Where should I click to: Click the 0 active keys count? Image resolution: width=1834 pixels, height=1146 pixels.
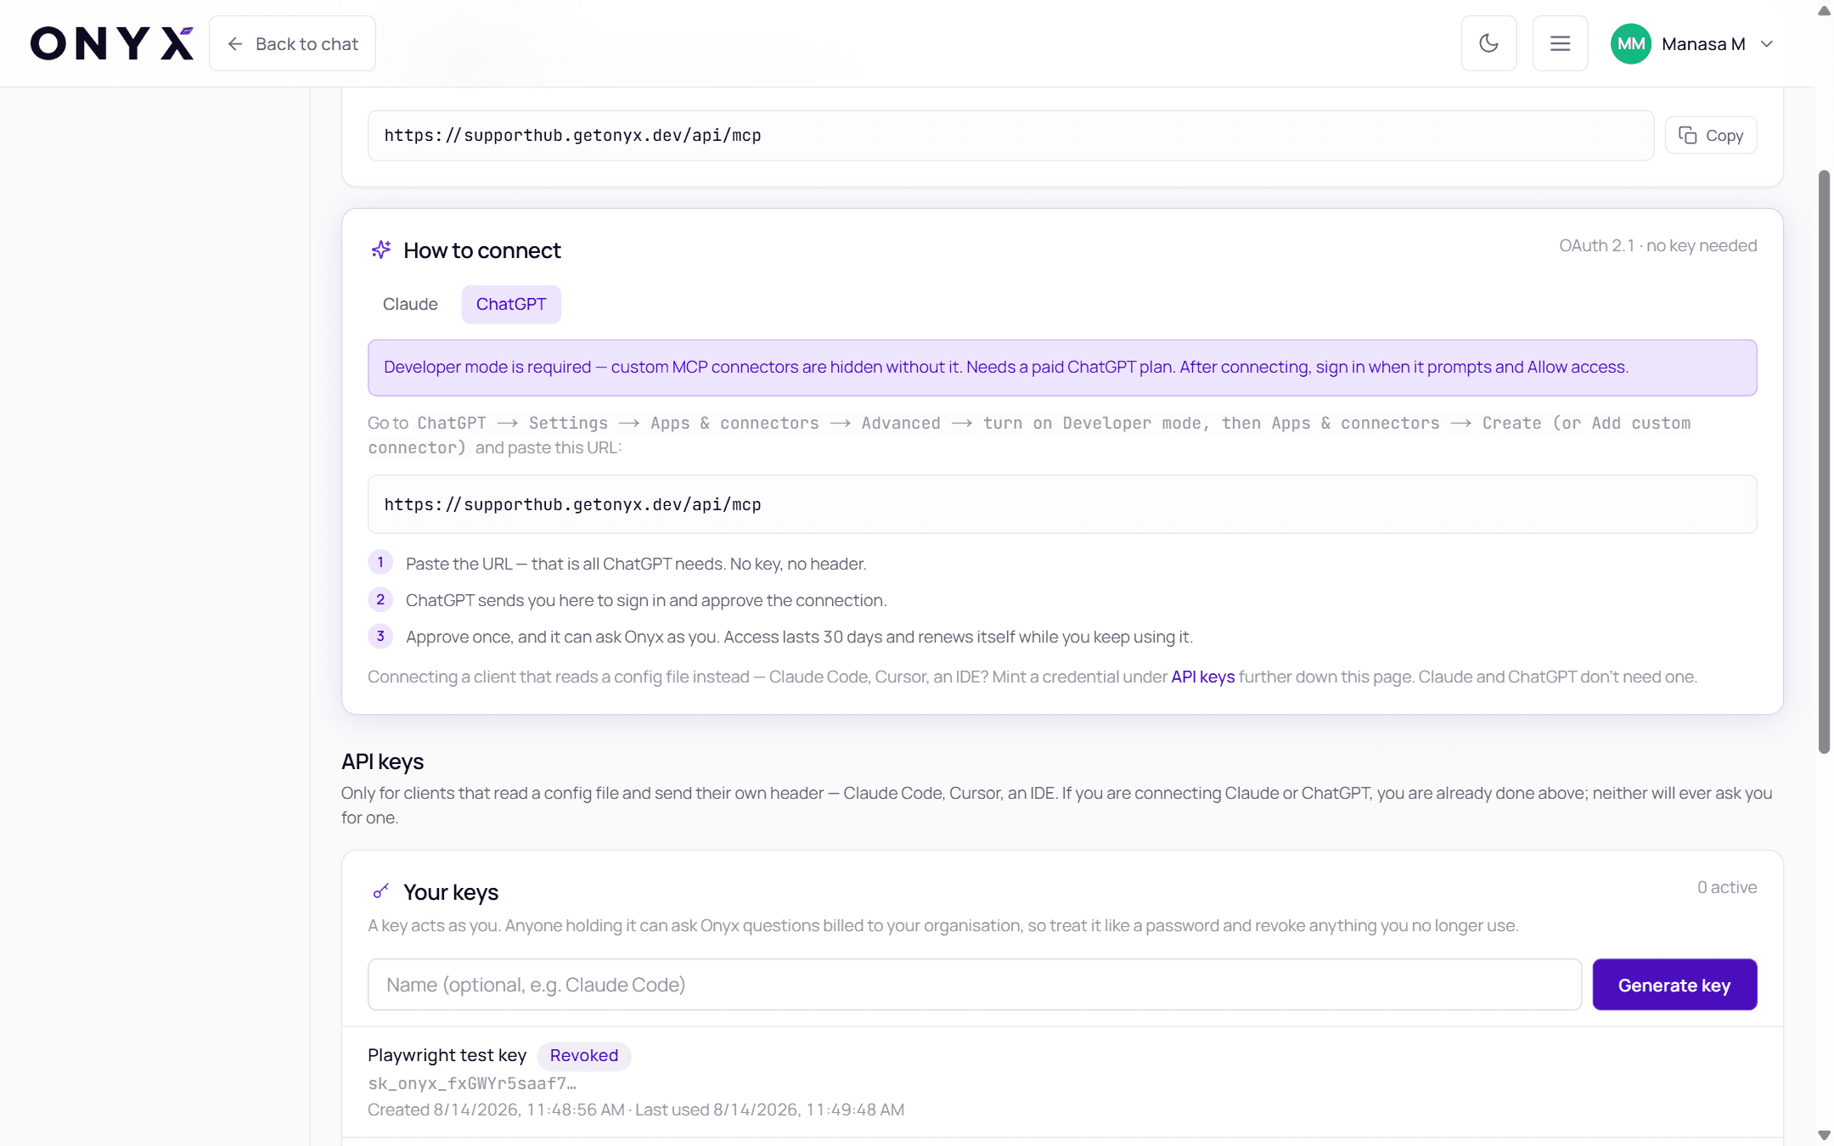click(1727, 887)
